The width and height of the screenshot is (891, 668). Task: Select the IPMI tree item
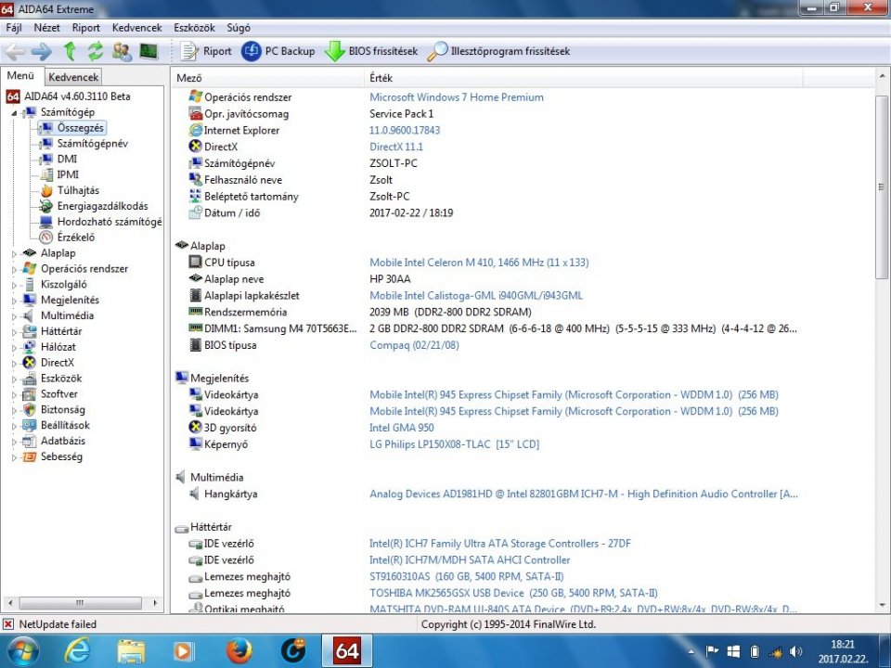pos(68,174)
